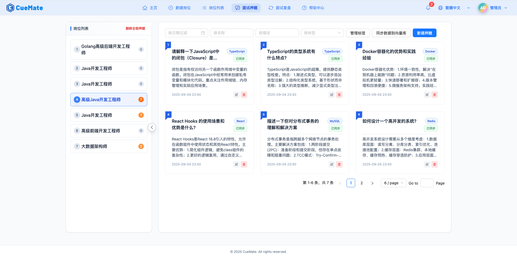Edit the JavaScript closure question card

[x=236, y=95]
